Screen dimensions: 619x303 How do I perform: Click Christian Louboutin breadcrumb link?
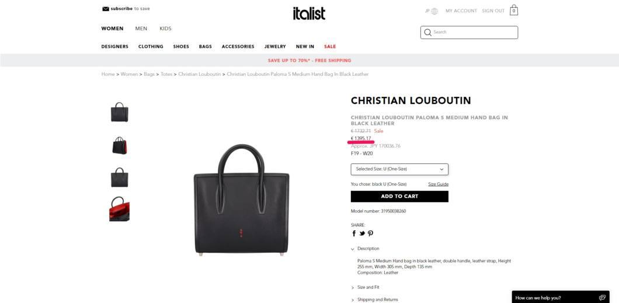point(199,74)
